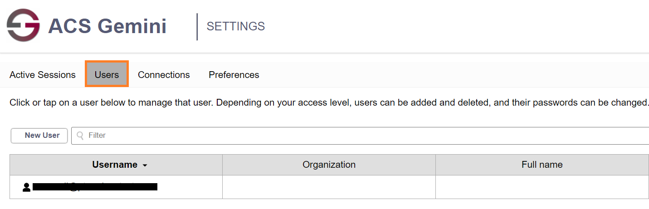Click the user's empty Full name cell
The height and width of the screenshot is (209, 649).
(542, 187)
